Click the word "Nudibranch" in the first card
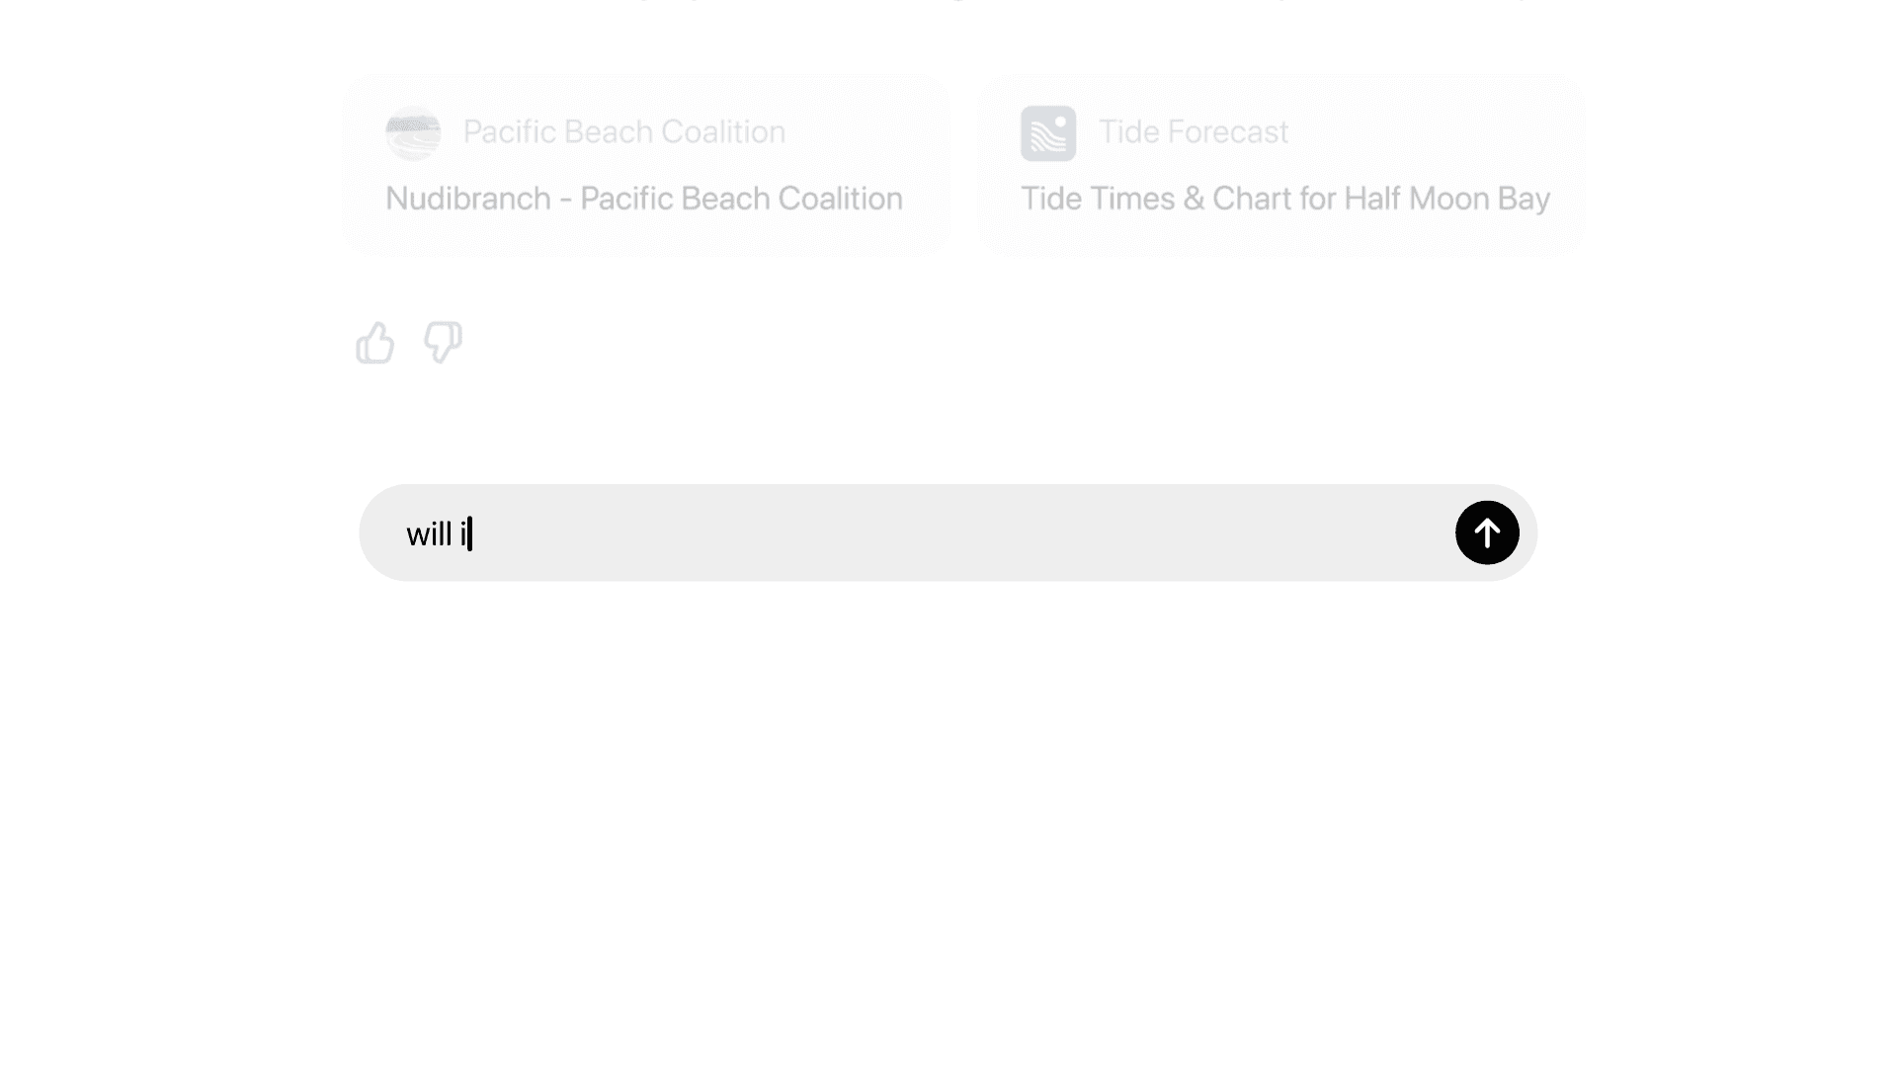This screenshot has width=1897, height=1067. point(468,199)
